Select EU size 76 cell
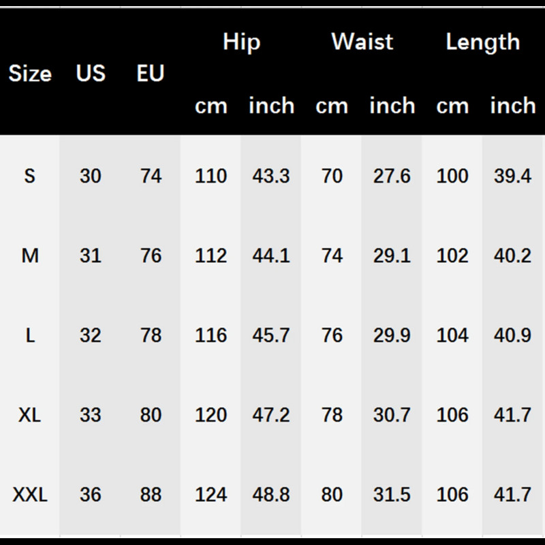Viewport: 545px width, 545px height. 151,256
